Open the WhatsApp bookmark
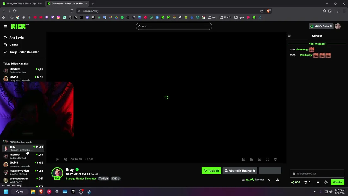 151,17
